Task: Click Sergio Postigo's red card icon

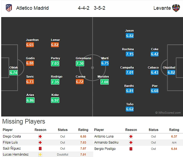Action: (131, 149)
